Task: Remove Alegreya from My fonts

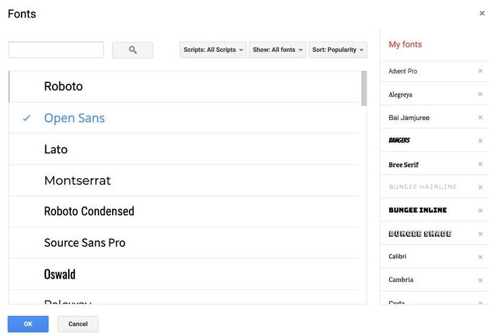Action: 480,94
